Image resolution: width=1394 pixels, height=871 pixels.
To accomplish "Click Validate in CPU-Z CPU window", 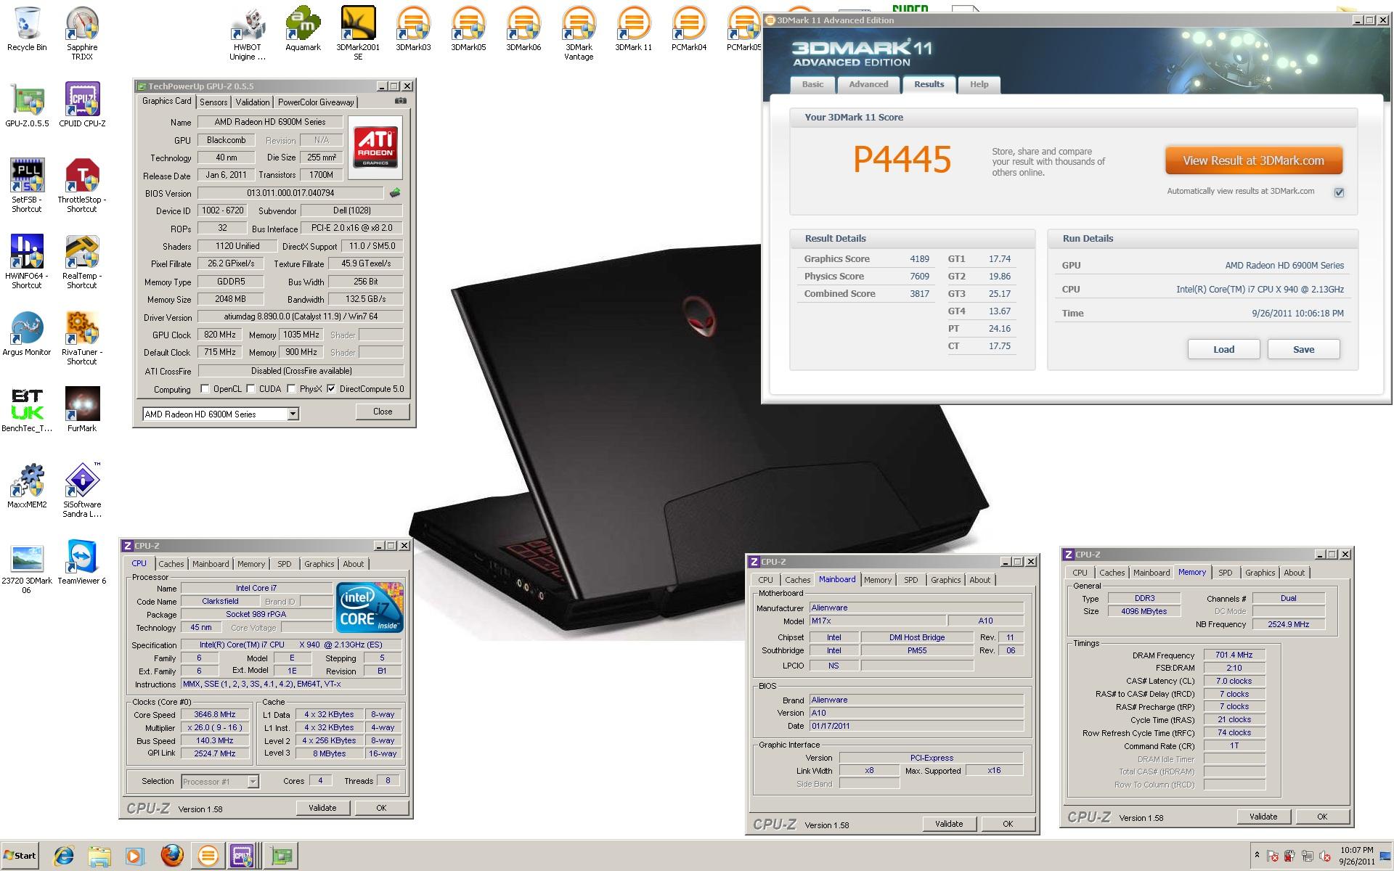I will (322, 808).
